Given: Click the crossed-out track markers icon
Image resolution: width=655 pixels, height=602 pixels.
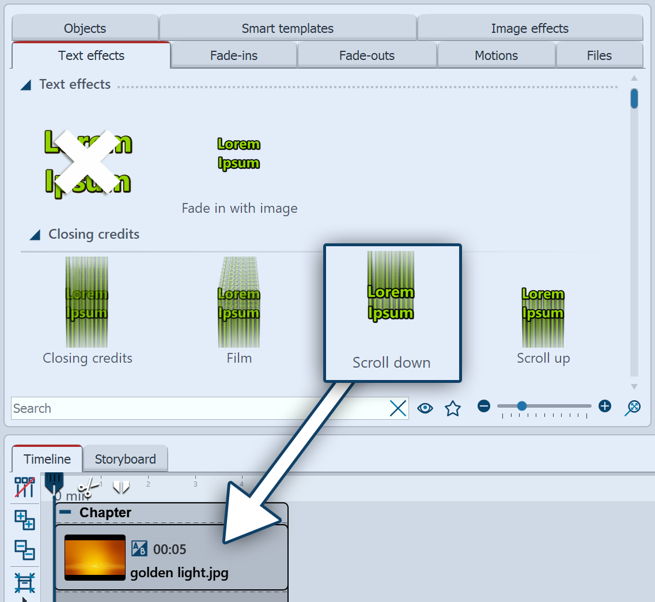Looking at the screenshot, I should tap(25, 488).
